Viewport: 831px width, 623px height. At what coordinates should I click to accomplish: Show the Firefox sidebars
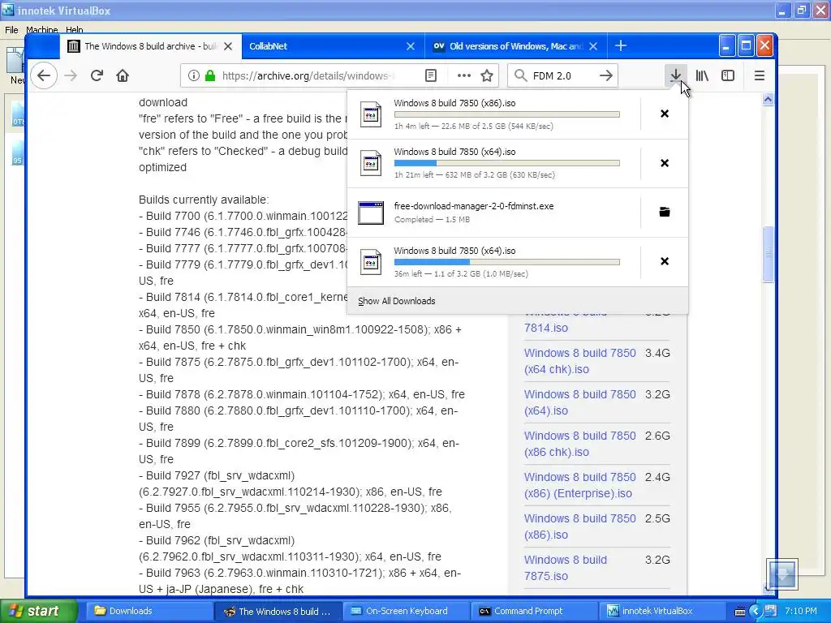728,75
